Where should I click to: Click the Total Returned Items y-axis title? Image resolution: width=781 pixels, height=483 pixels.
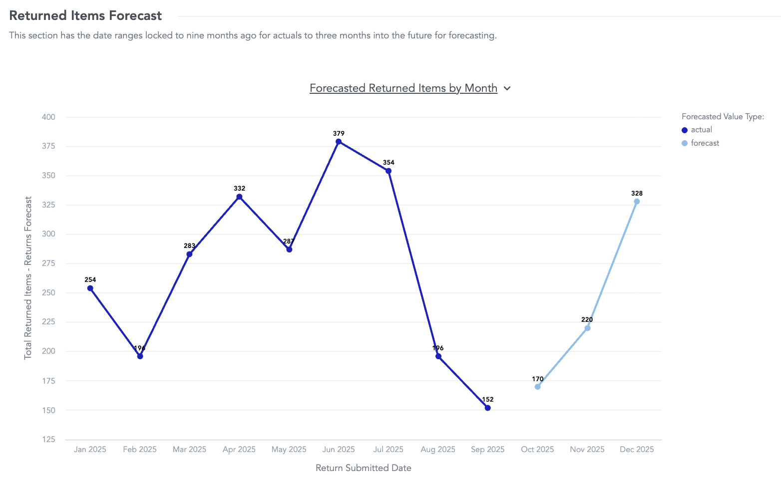[28, 277]
